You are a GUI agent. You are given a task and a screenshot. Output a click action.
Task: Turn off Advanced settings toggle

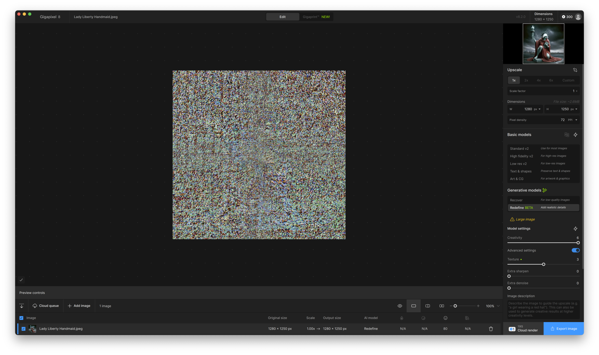[575, 250]
